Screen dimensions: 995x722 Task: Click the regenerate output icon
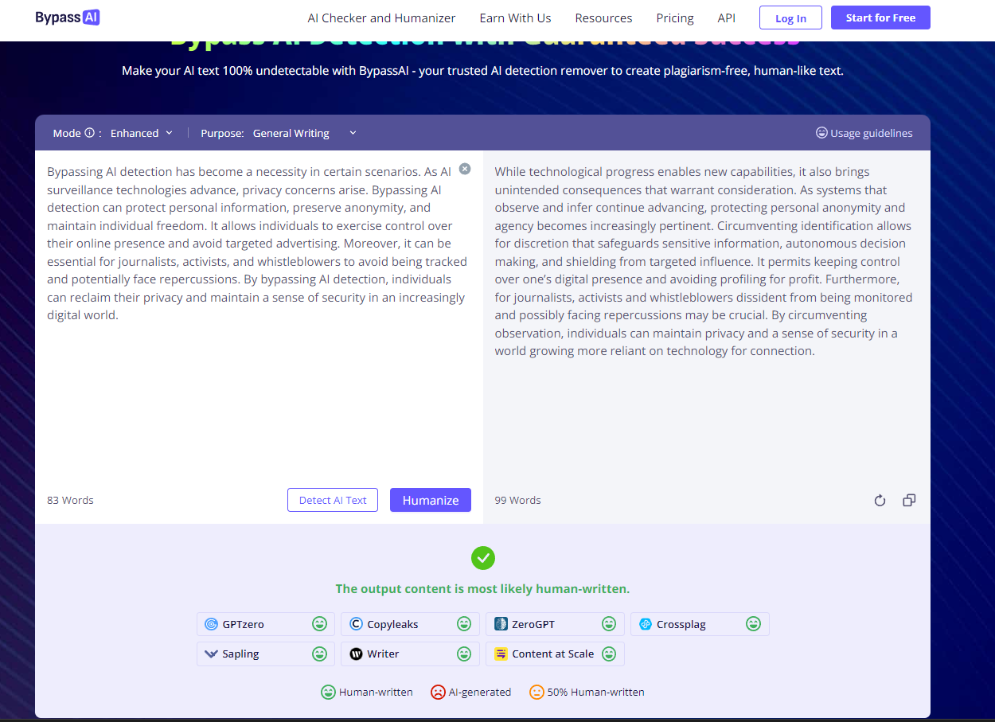(x=880, y=501)
